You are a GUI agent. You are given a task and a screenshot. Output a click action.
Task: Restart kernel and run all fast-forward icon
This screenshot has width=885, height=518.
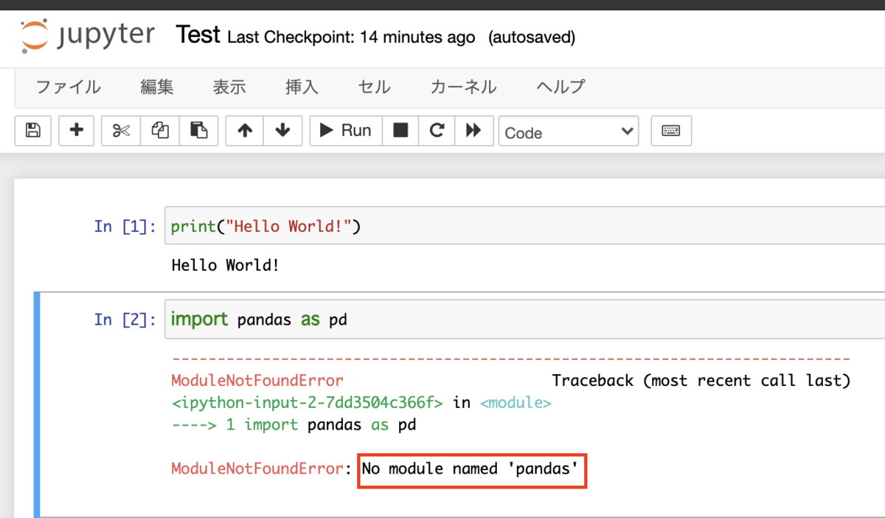[473, 131]
